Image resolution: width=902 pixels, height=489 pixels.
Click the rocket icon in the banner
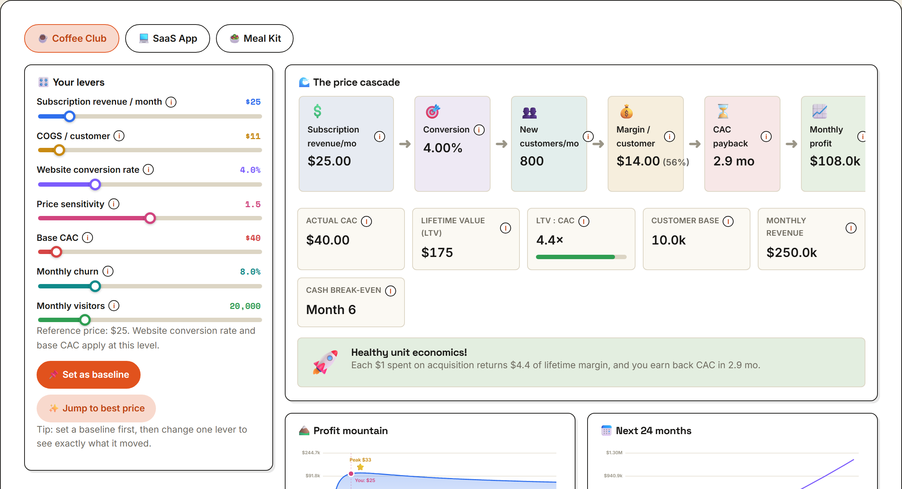[325, 362]
